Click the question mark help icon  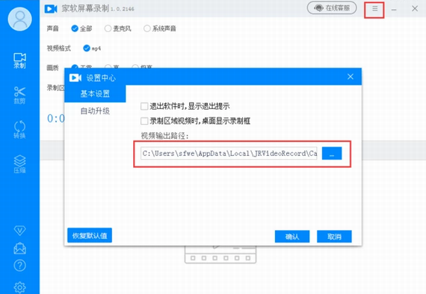20,266
